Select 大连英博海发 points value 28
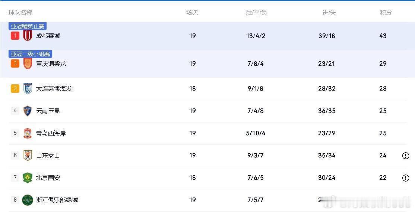This screenshot has width=415, height=212. [x=383, y=89]
